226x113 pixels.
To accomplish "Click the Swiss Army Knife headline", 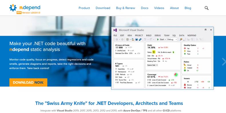I will [109, 103].
